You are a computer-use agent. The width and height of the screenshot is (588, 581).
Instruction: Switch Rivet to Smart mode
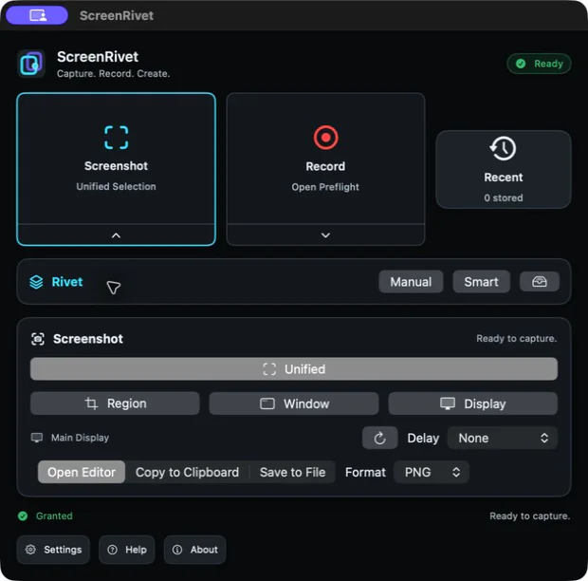[x=481, y=282]
